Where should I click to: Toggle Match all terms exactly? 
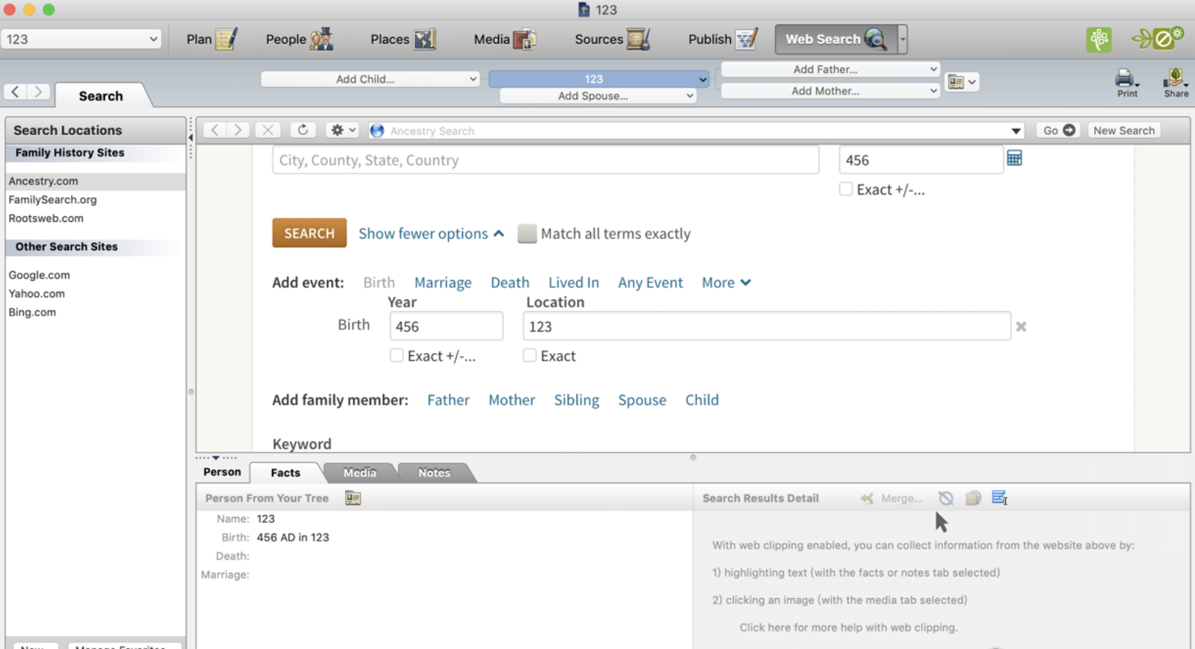527,233
